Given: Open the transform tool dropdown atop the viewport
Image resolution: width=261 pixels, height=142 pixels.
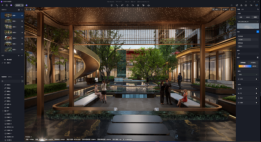Looking at the screenshot, I should [27, 9].
